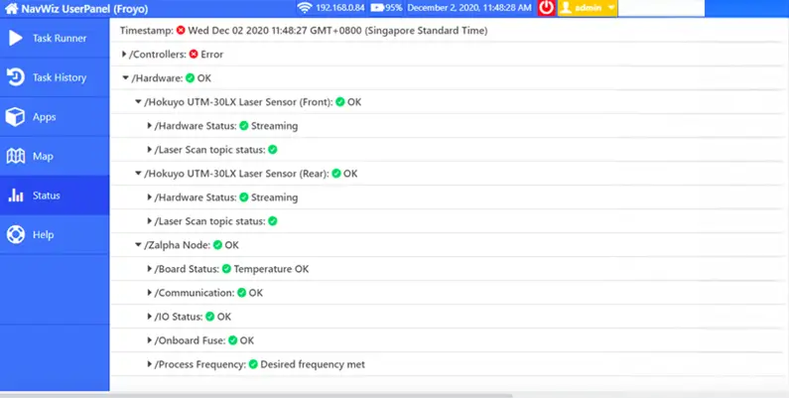Screen dimensions: 789x398
Task: Click the NavWiz home icon
Action: [x=11, y=8]
